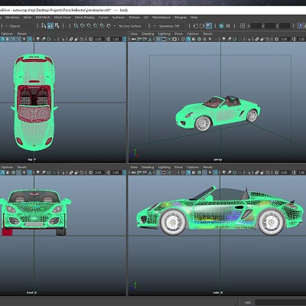The width and height of the screenshot is (306, 306).
Task: Toggle resolution gate in persp panel toolbar
Action: click(x=169, y=39)
